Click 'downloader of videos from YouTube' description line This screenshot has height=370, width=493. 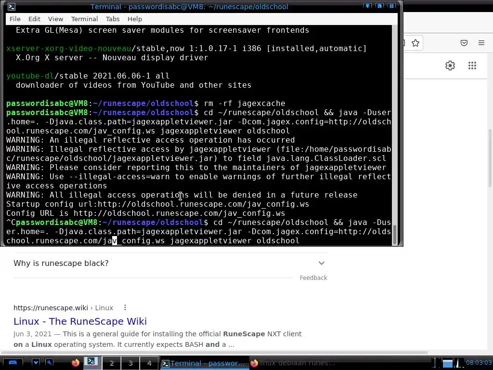point(134,85)
